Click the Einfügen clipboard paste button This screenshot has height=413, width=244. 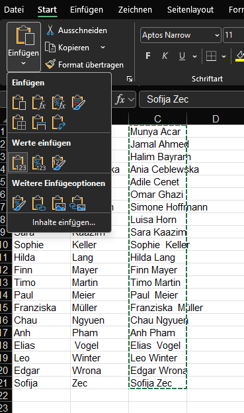24,36
